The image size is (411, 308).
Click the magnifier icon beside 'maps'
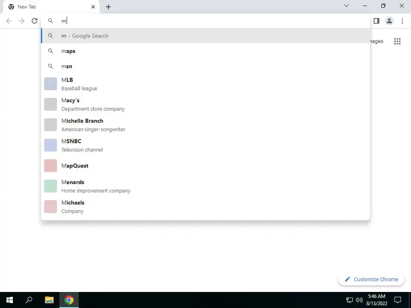[50, 51]
